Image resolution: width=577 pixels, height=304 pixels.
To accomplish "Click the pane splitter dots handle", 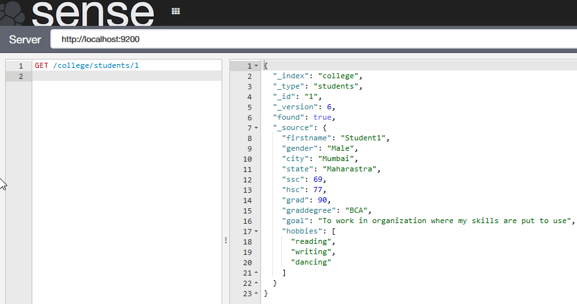I will point(226,240).
